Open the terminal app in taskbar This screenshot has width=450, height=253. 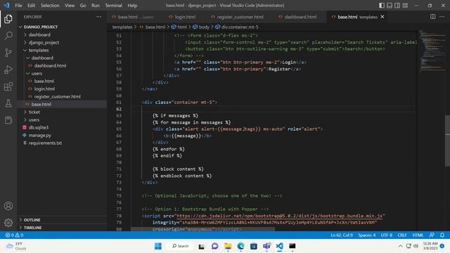[292, 246]
